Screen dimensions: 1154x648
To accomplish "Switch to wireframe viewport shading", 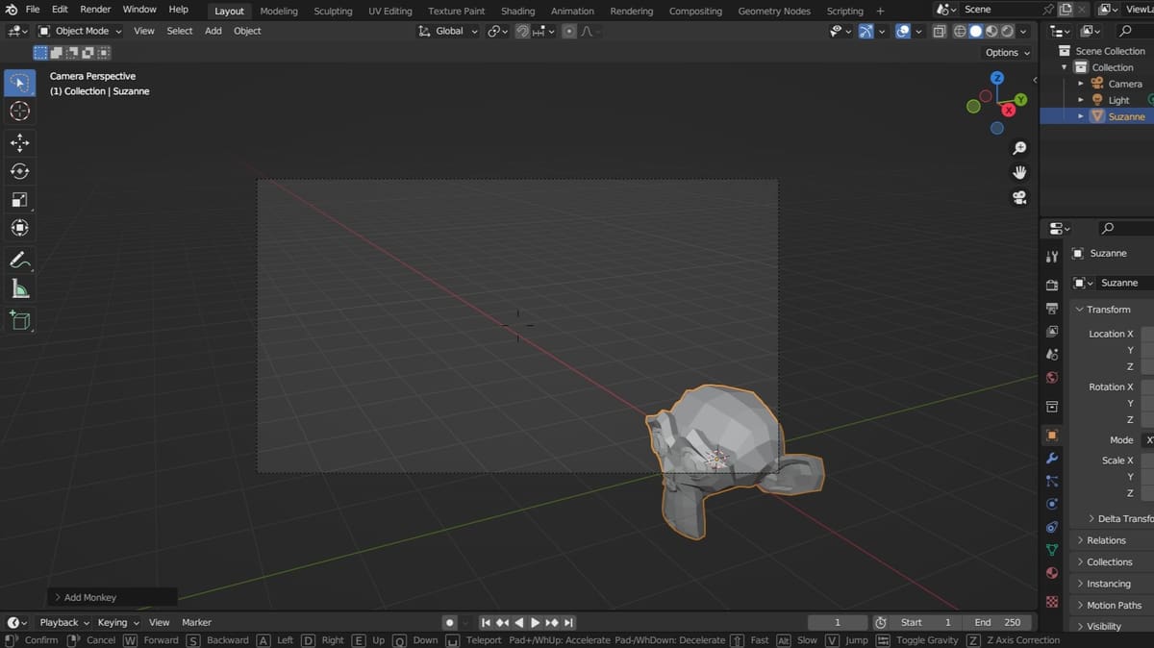I will (960, 31).
